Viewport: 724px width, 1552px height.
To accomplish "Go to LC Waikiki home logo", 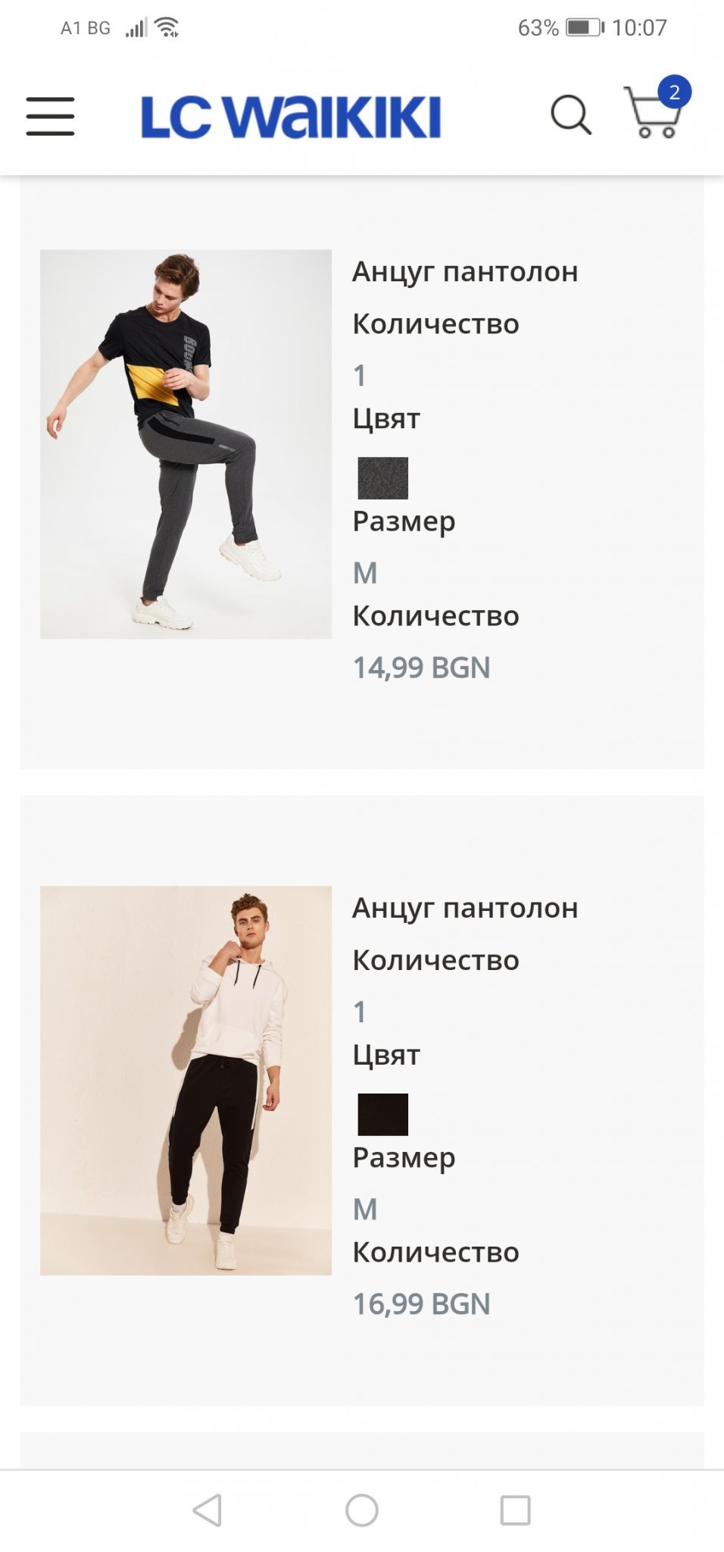I will point(291,116).
